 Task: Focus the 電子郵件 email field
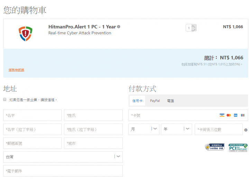coord(63,171)
